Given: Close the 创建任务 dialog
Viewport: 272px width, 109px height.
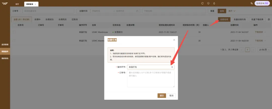Looking at the screenshot, I should tap(174, 40).
